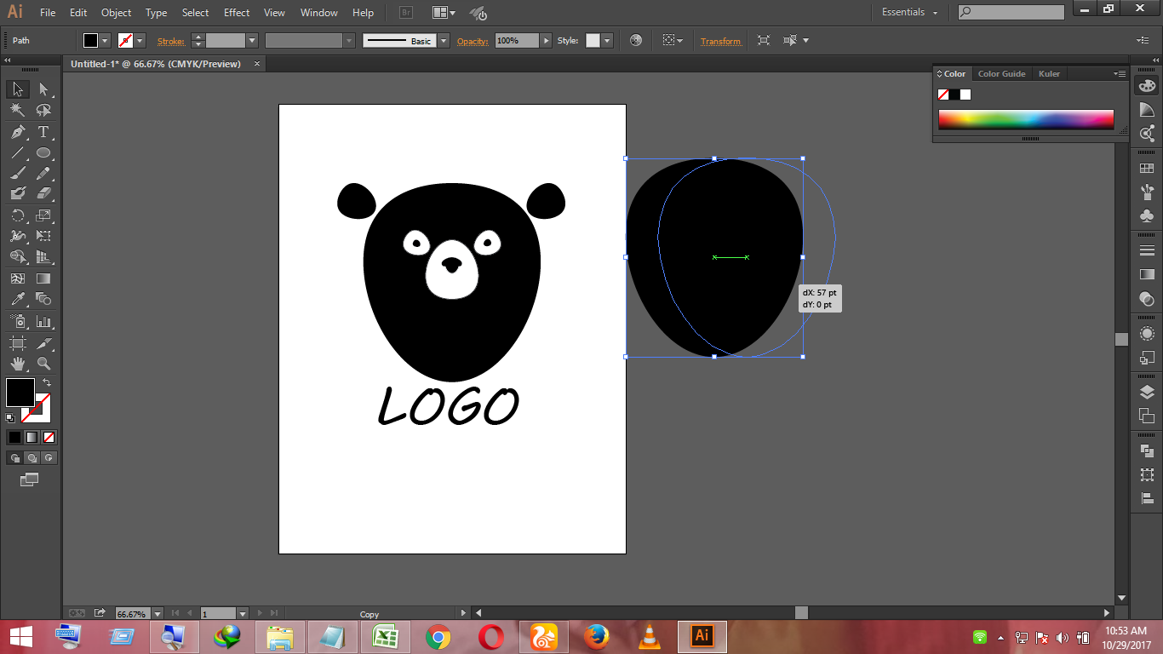This screenshot has height=654, width=1163.
Task: Select the Direct Selection tool
Action: point(43,89)
